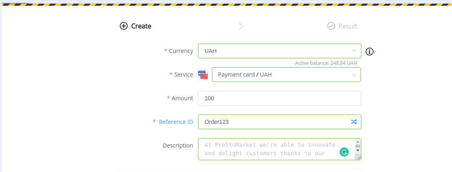Image resolution: width=452 pixels, height=172 pixels.
Task: Generate a random Reference ID via shuffle icon
Action: (x=354, y=122)
